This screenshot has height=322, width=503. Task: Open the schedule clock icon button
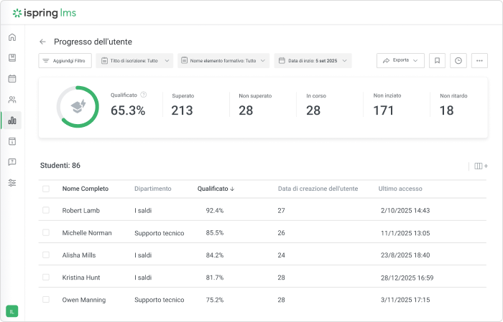click(x=458, y=61)
